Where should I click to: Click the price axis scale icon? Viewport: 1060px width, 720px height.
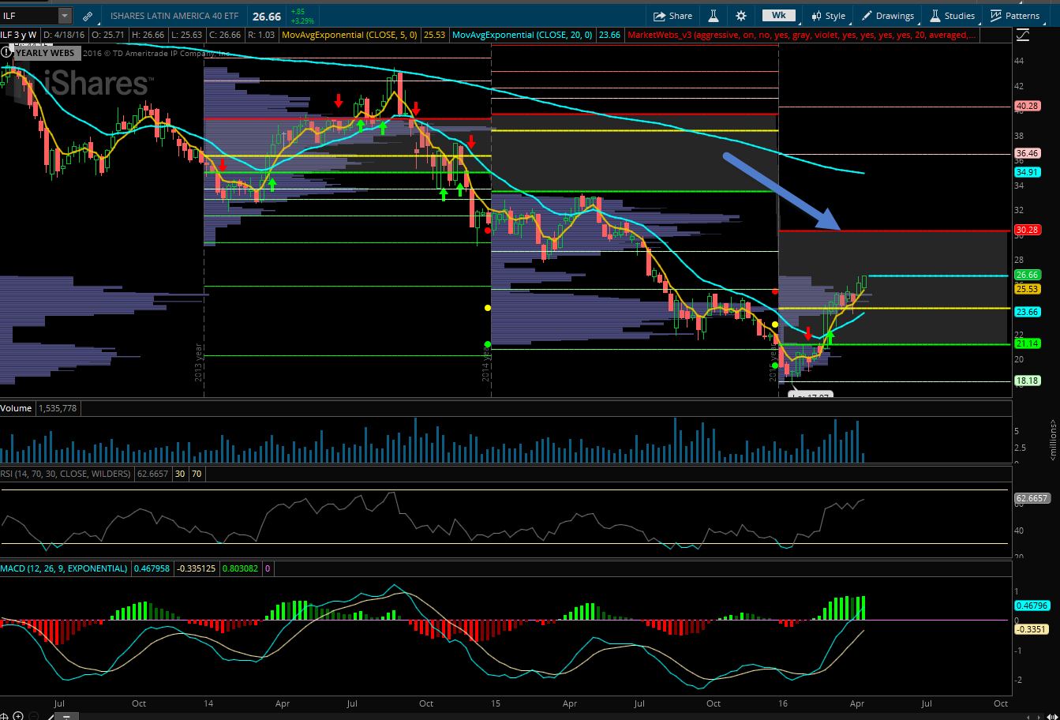(1023, 35)
